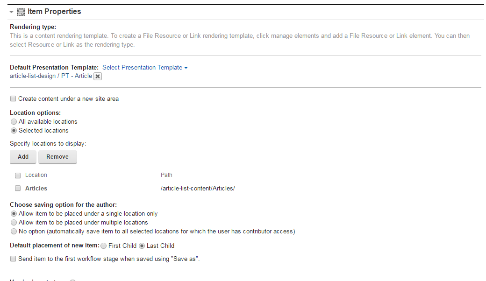Enable Create content under a new site area
This screenshot has height=281, width=486.
tap(13, 98)
